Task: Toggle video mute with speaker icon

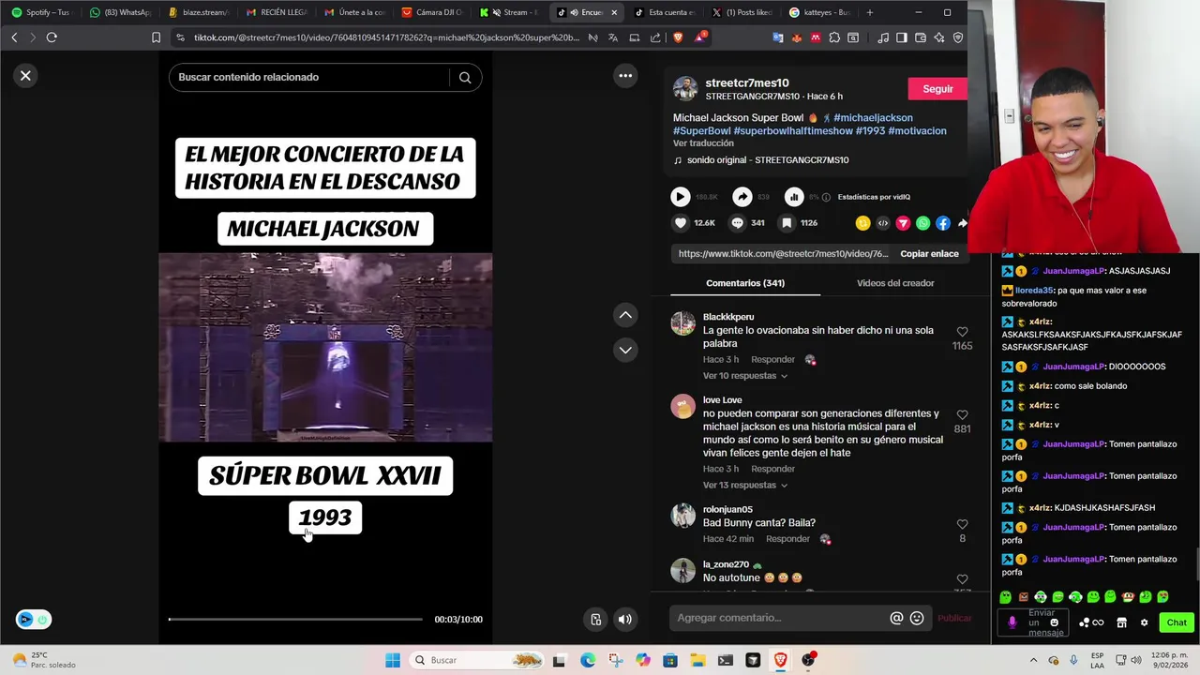Action: 625,619
